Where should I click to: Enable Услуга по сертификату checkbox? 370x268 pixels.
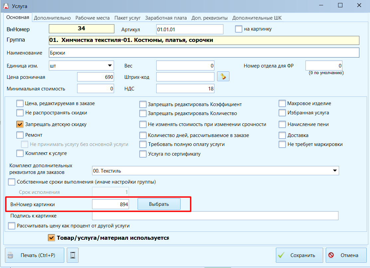(x=143, y=154)
